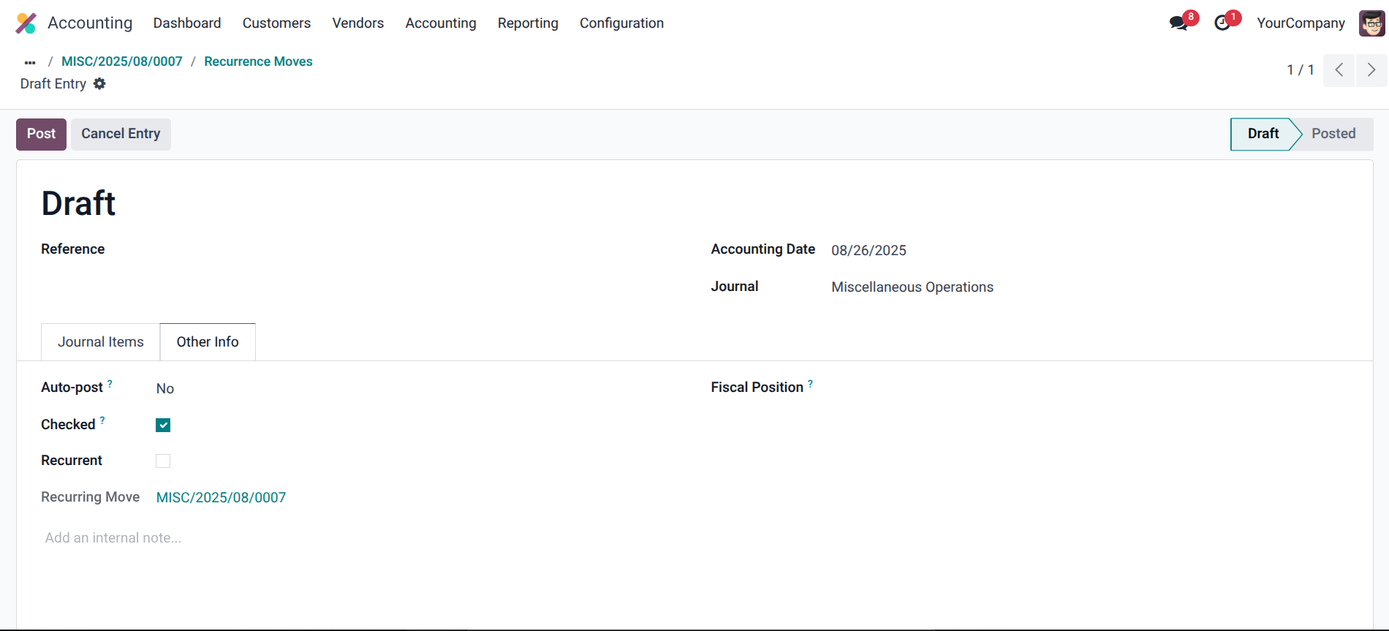Uncheck the Checked checkbox

click(x=163, y=426)
